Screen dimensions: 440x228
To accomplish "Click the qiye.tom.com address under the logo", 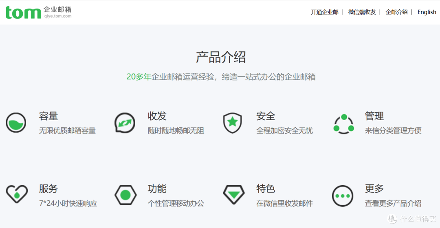I will click(58, 16).
